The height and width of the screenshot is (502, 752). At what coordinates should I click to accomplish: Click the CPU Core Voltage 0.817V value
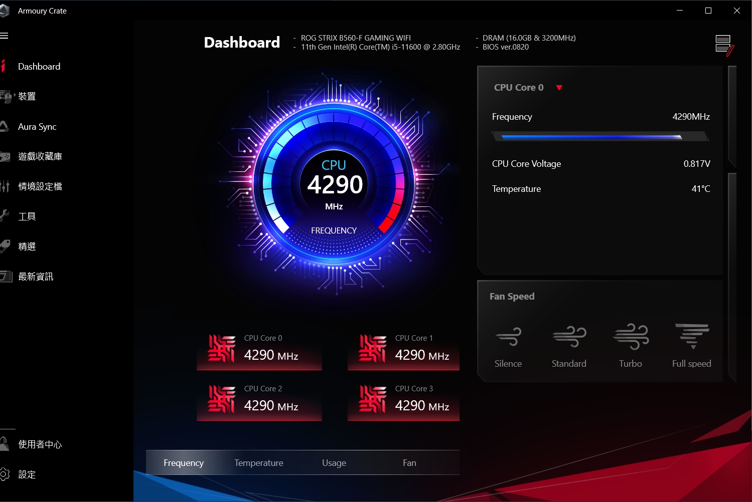tap(697, 164)
